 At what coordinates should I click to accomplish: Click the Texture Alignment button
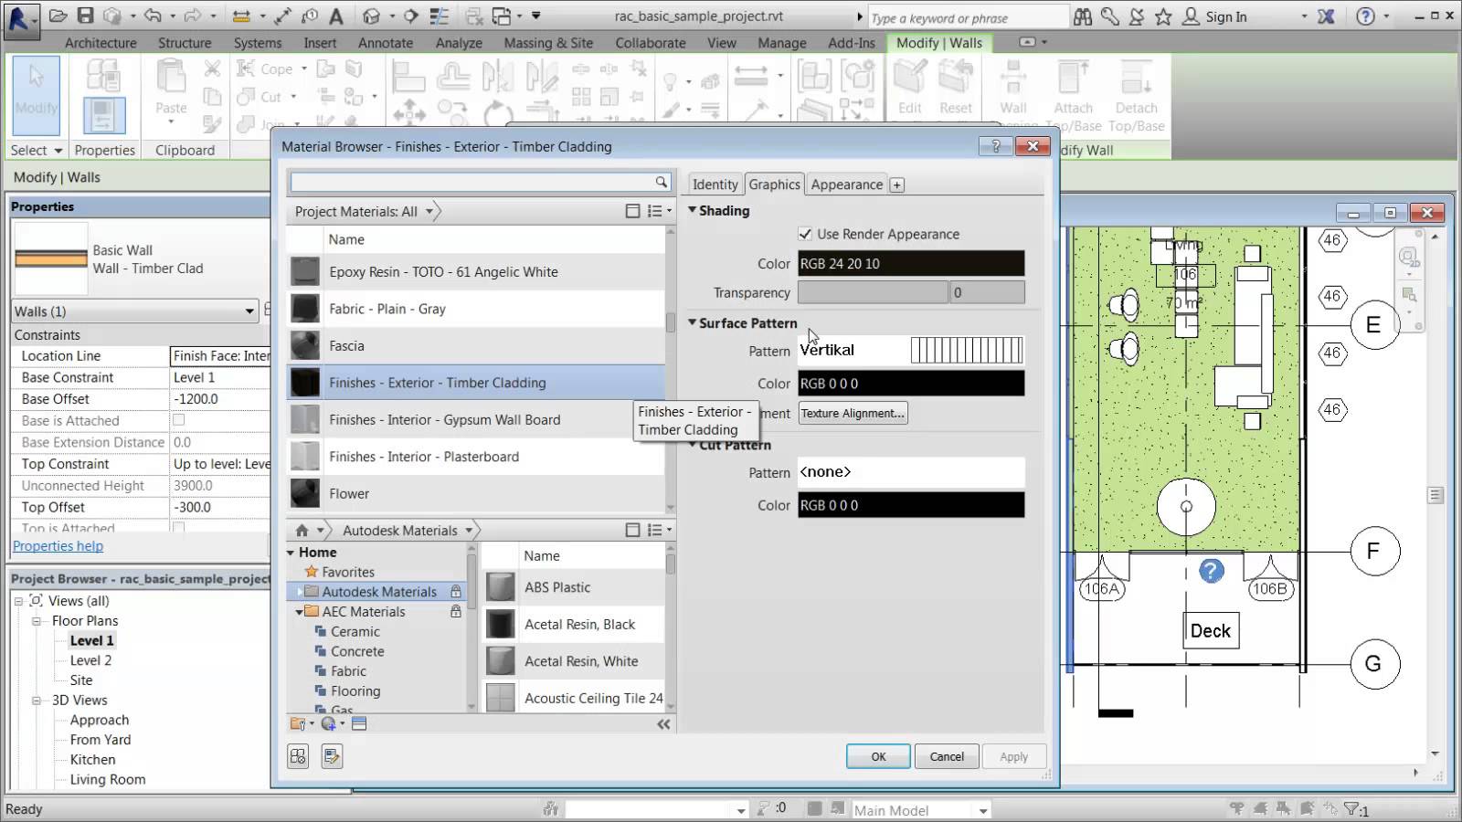coord(853,413)
